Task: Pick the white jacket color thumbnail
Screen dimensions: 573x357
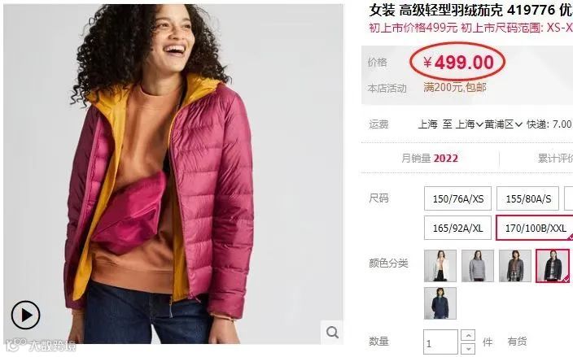Action: tap(440, 266)
